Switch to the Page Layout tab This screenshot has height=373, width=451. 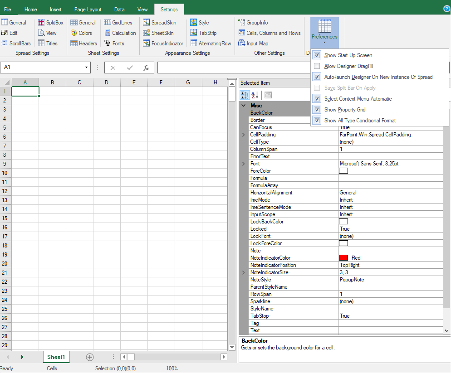click(88, 10)
